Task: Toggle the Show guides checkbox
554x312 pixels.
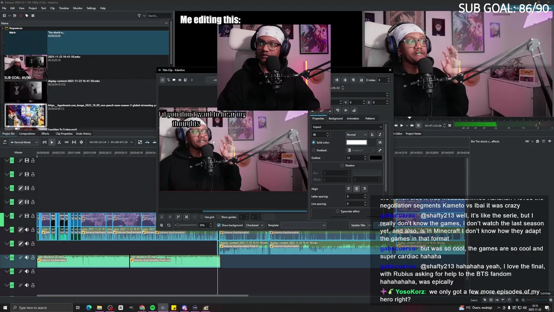Action: (219, 217)
